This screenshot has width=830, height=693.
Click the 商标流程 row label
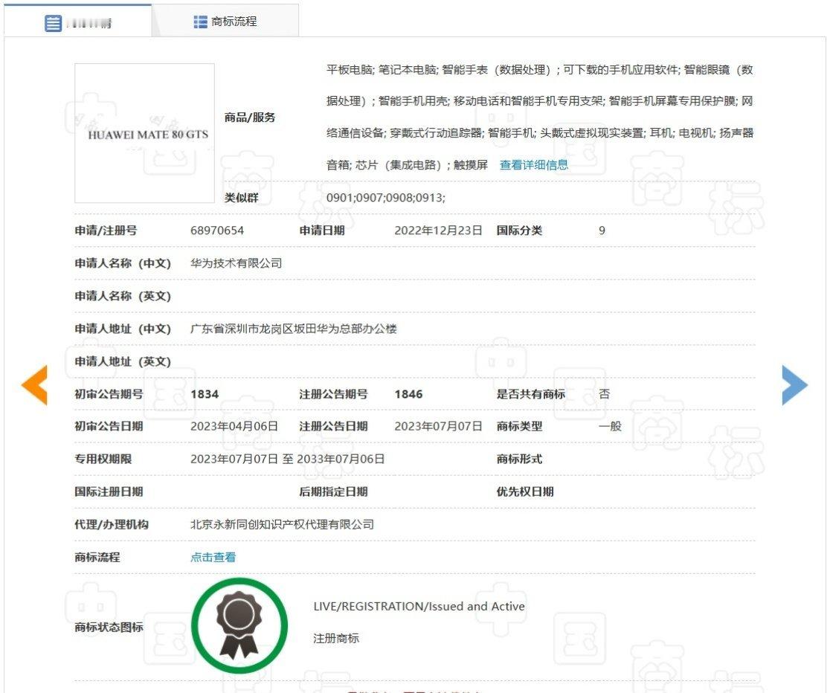pos(97,558)
